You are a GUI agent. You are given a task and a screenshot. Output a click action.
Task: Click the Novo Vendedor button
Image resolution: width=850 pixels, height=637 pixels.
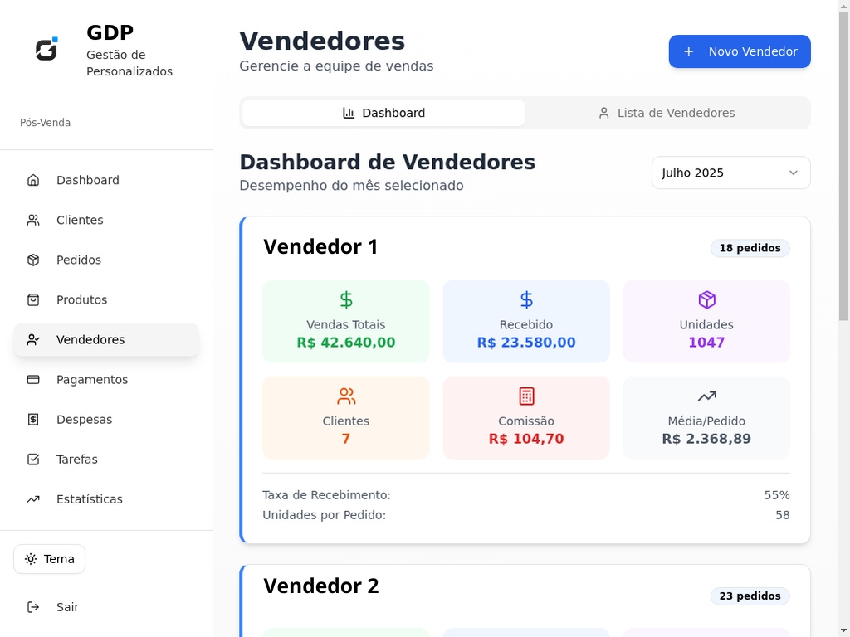pos(740,51)
